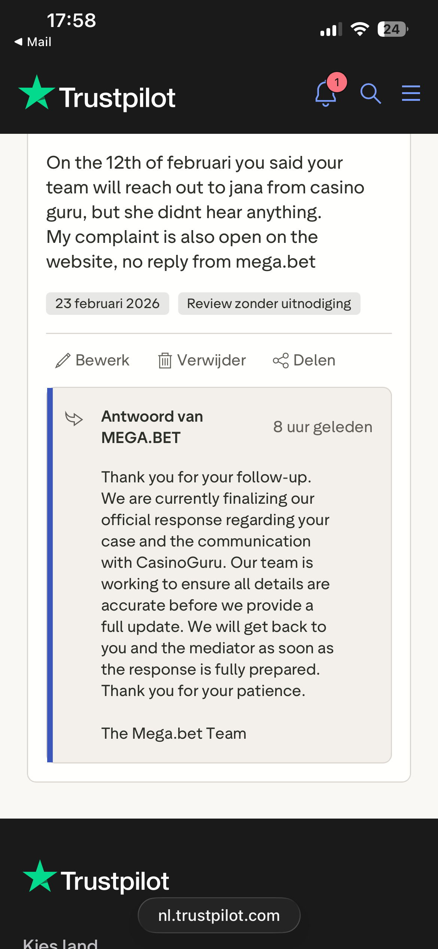Tap the Bewerk edit label
This screenshot has height=949, width=438.
[x=102, y=360]
